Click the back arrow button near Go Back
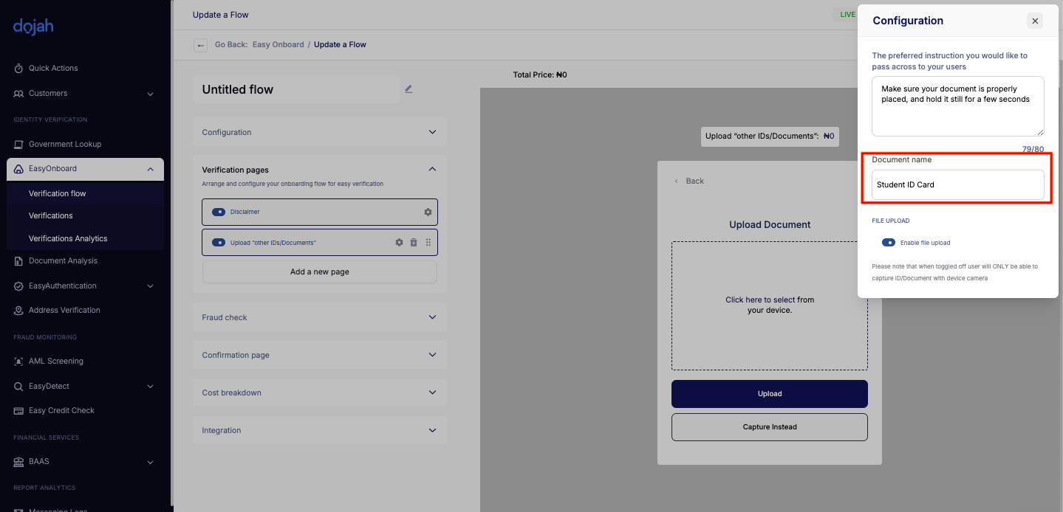 pyautogui.click(x=200, y=45)
